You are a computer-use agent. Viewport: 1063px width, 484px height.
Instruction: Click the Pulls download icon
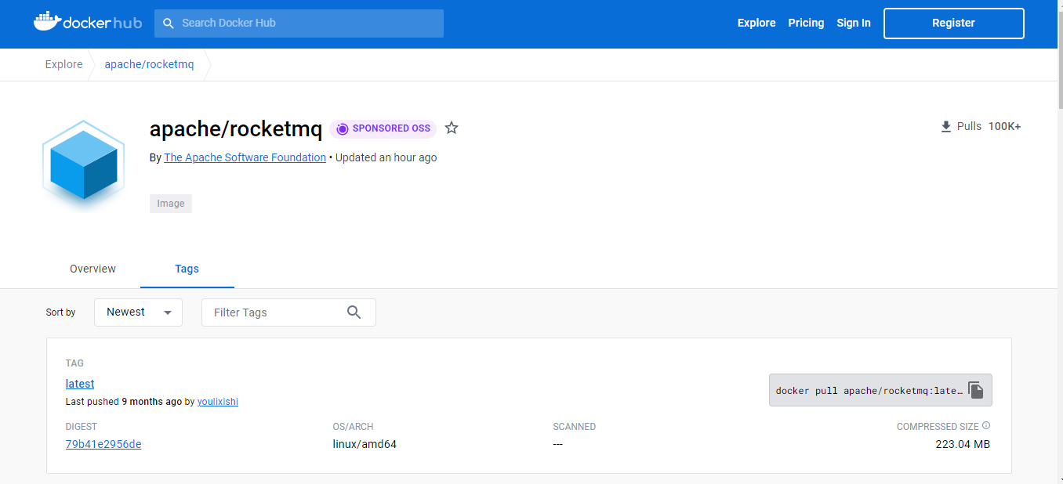click(x=945, y=127)
